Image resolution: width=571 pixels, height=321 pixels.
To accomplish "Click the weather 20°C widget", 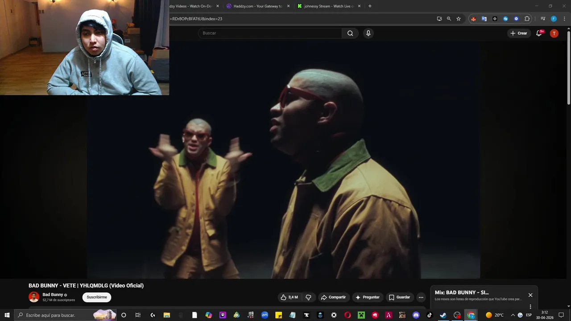I will tap(495, 315).
